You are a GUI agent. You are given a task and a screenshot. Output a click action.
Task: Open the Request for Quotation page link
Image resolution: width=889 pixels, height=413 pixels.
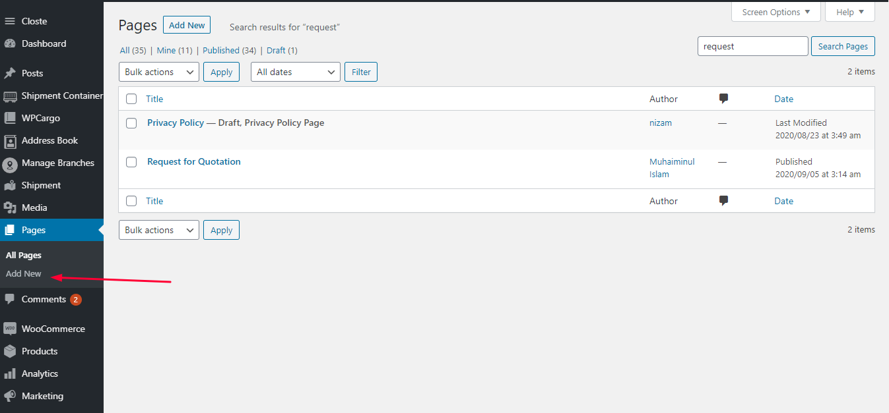pos(194,161)
